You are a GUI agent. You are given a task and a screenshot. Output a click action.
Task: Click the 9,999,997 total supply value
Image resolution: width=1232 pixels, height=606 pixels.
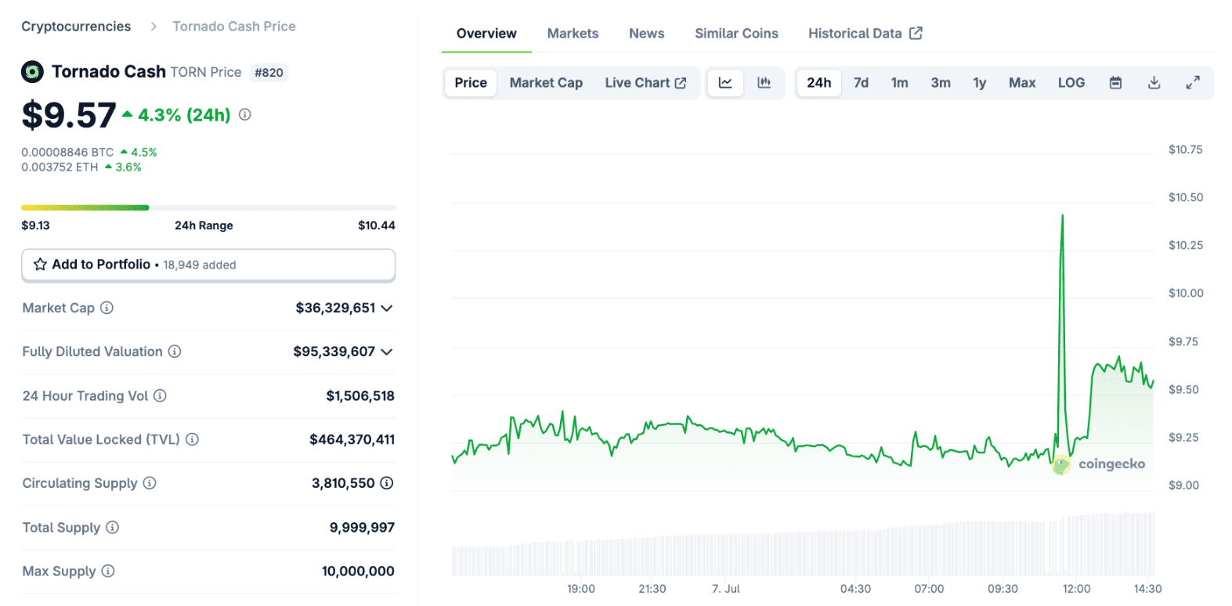362,527
